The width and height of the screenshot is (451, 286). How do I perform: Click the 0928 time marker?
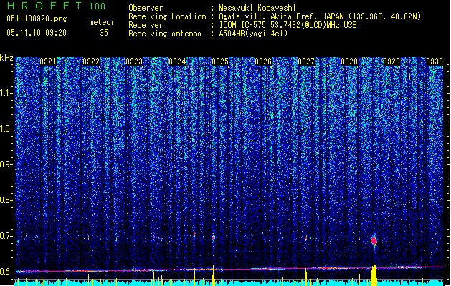coord(349,61)
